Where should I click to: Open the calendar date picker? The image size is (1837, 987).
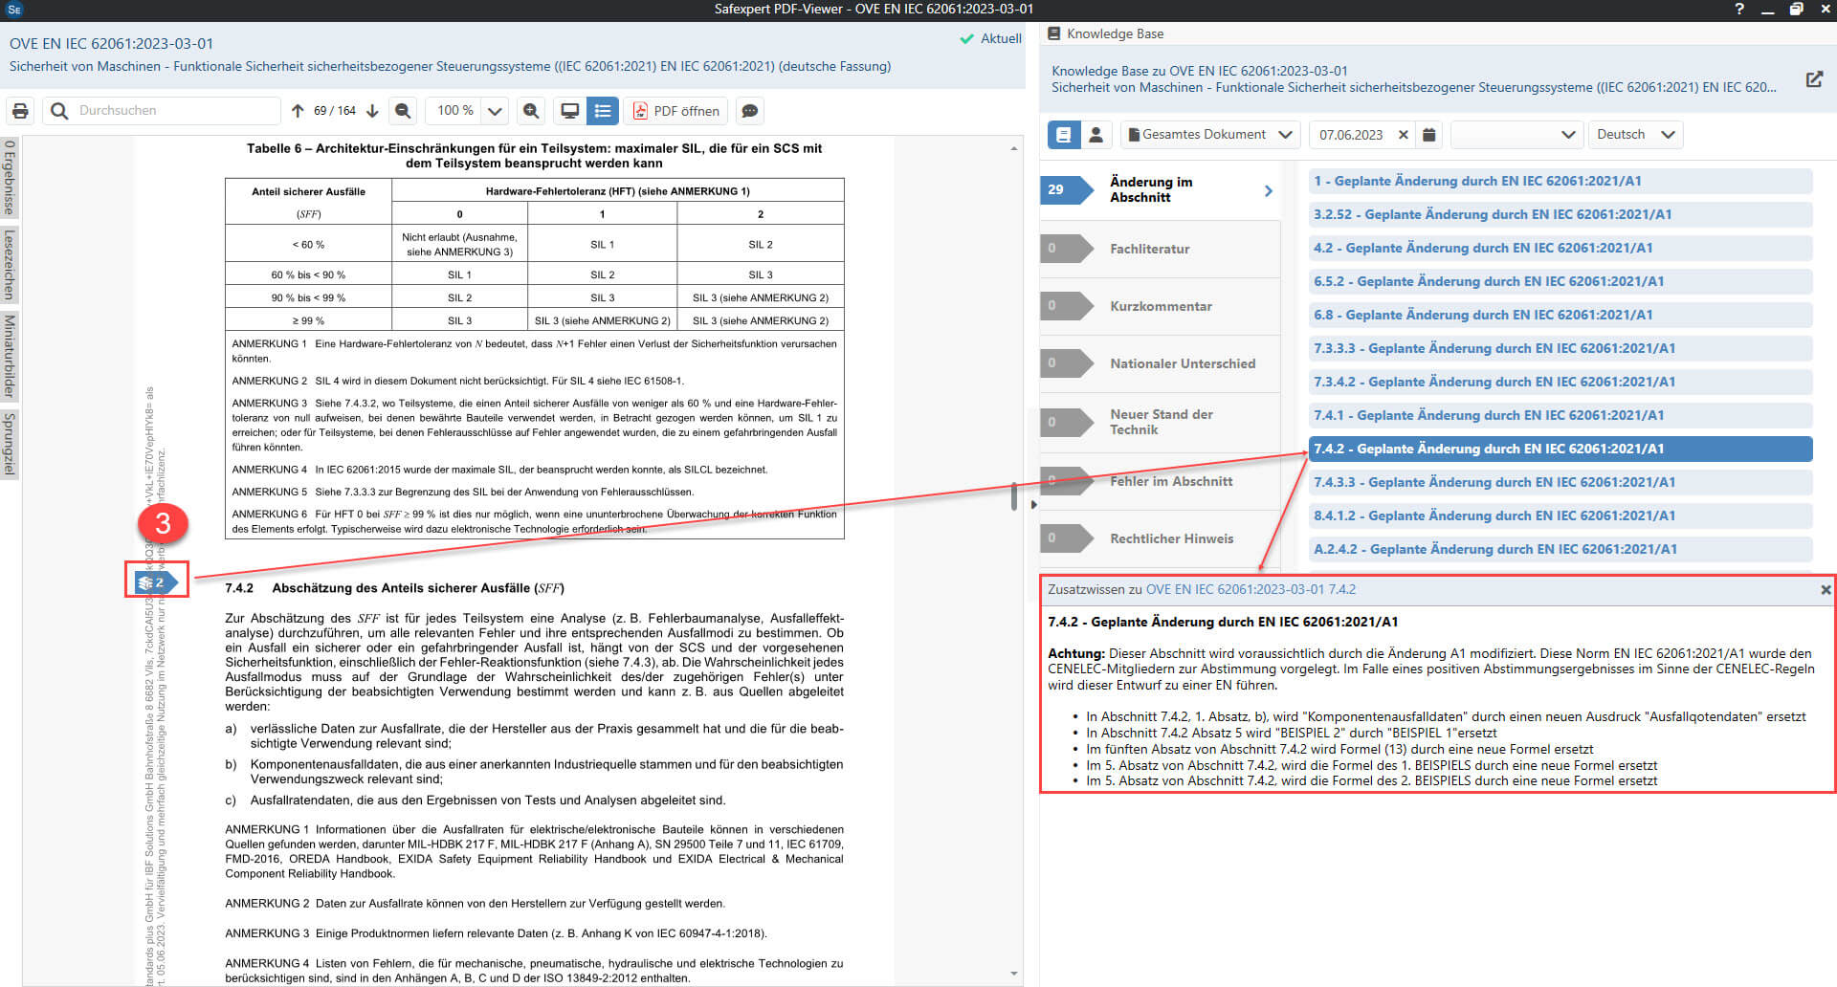pos(1428,135)
